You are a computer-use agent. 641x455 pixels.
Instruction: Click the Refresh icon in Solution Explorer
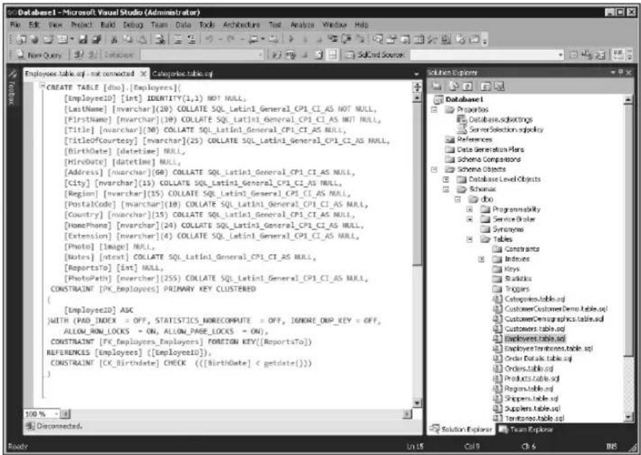tap(467, 86)
